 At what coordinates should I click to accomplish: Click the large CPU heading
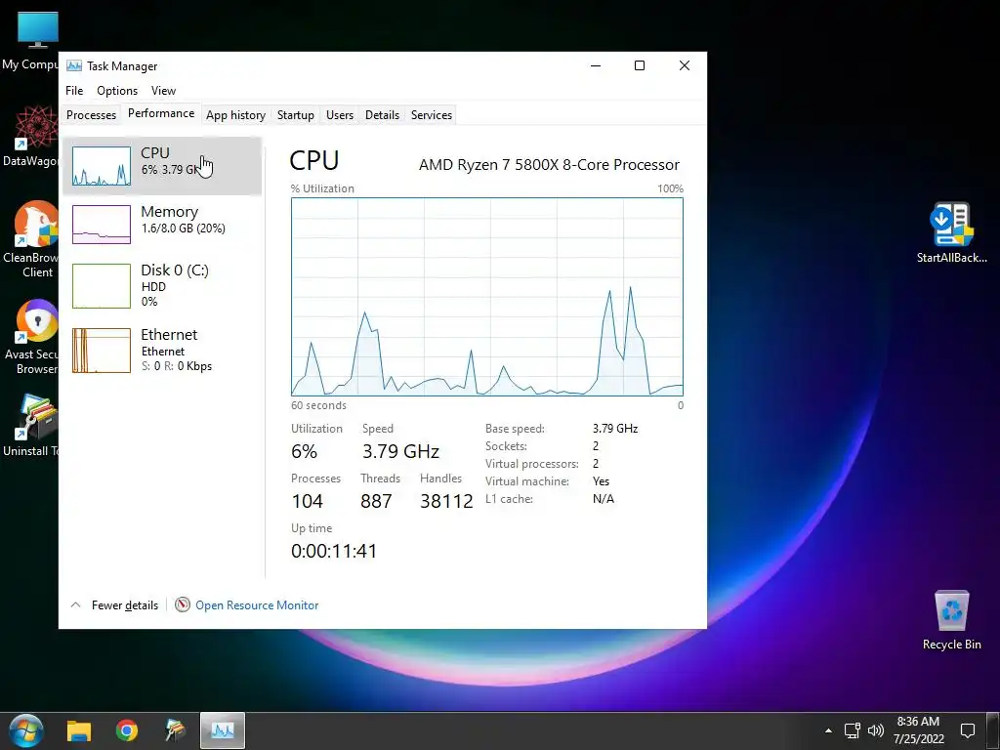click(314, 161)
